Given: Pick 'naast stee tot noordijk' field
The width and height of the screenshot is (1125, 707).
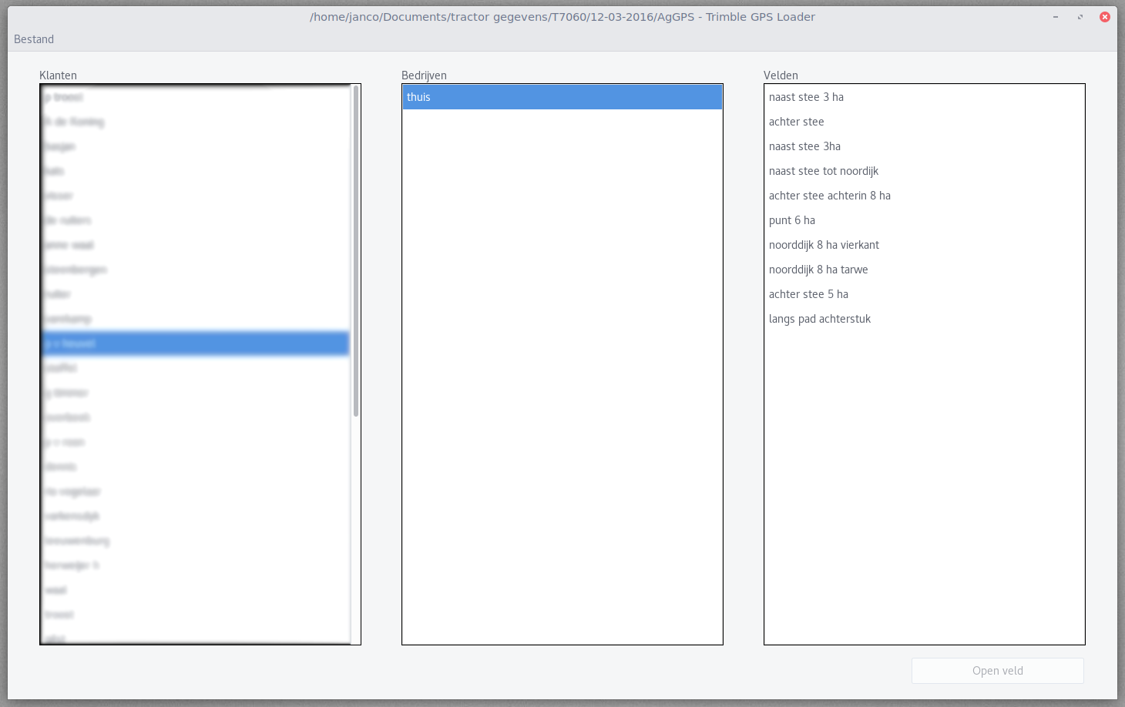Looking at the screenshot, I should coord(823,171).
